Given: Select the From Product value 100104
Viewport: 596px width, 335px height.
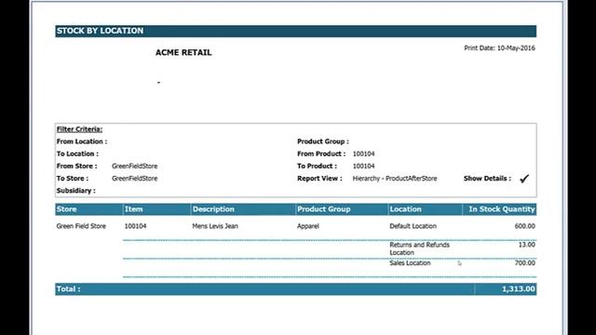Looking at the screenshot, I should tap(364, 154).
